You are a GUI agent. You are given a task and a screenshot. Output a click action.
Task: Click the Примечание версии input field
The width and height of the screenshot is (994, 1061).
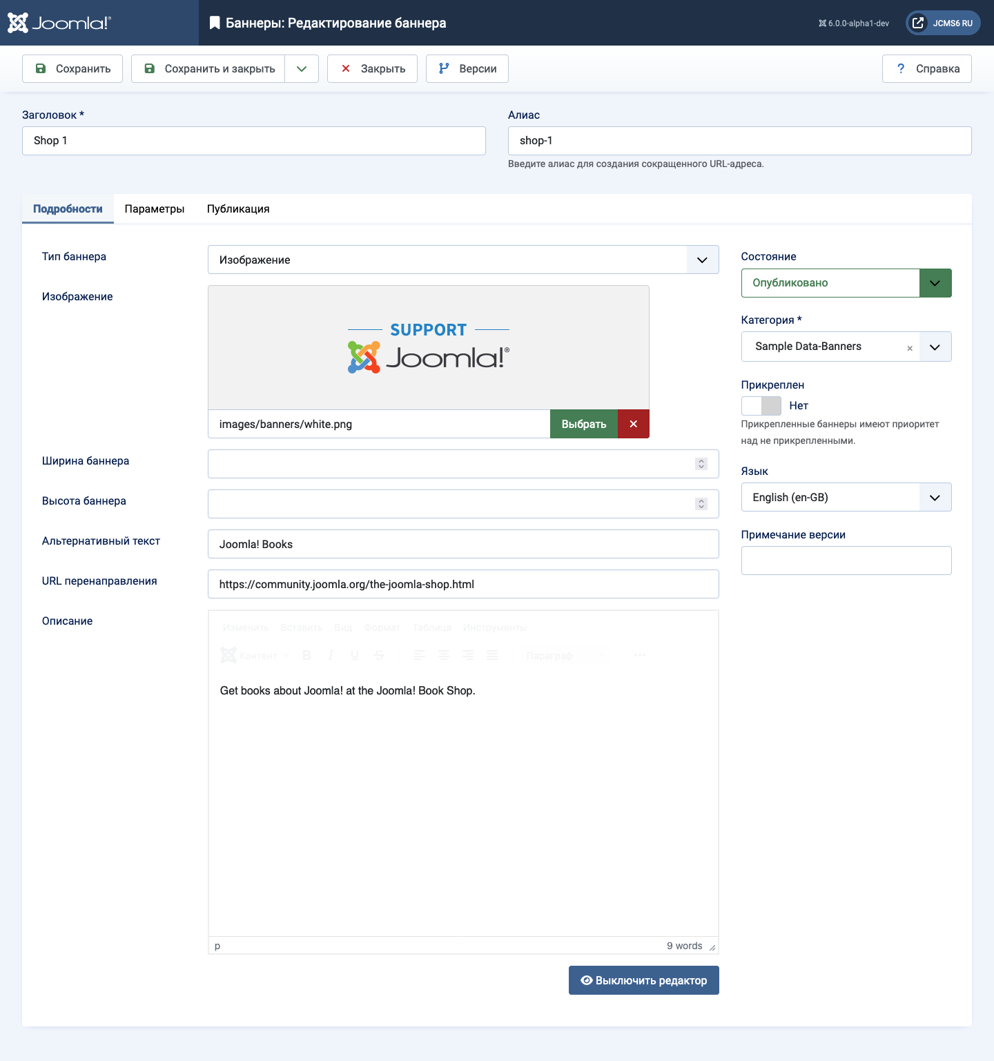(x=846, y=561)
